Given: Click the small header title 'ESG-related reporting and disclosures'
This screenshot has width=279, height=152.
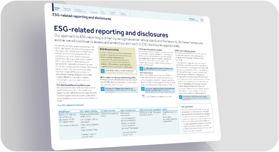Looking at the screenshot, I should tap(82, 17).
